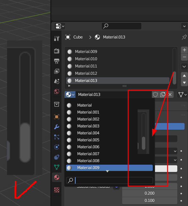Open the material slot specials chevron menu
This screenshot has height=206, width=188.
[184, 67]
